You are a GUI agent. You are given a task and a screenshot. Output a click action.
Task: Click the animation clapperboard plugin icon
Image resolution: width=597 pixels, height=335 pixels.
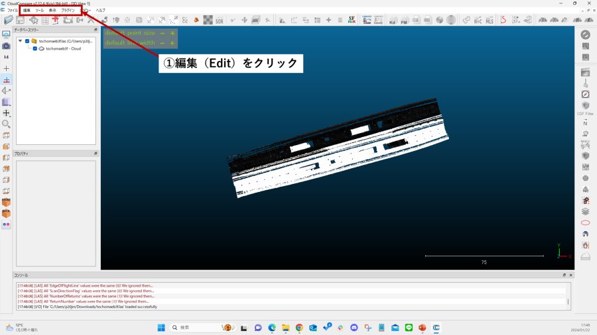(585, 72)
